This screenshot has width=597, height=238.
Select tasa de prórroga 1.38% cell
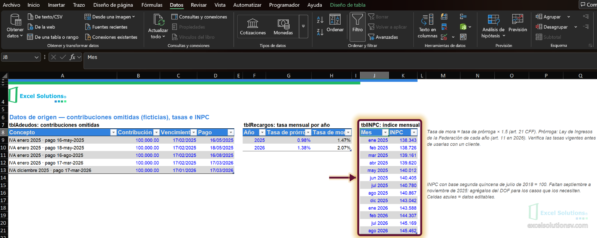tap(289, 148)
